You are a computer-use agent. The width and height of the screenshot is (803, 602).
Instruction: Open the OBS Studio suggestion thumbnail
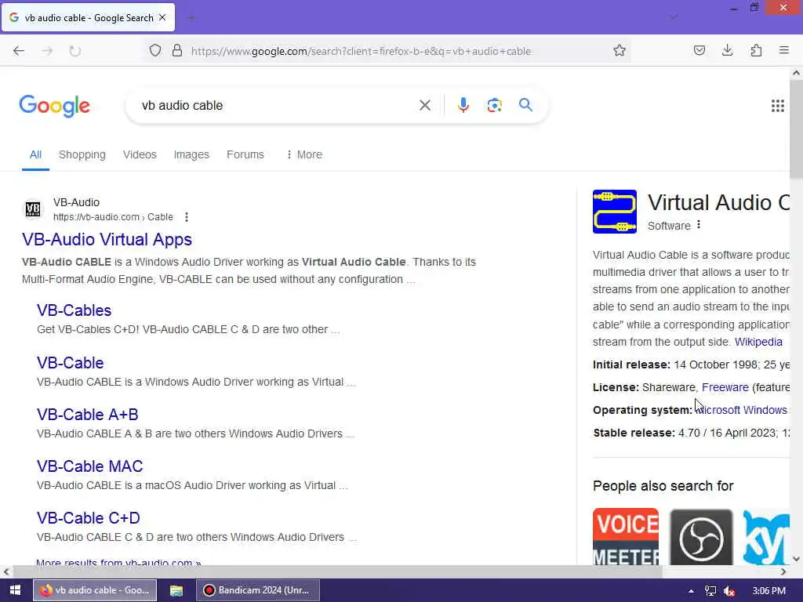click(x=701, y=536)
